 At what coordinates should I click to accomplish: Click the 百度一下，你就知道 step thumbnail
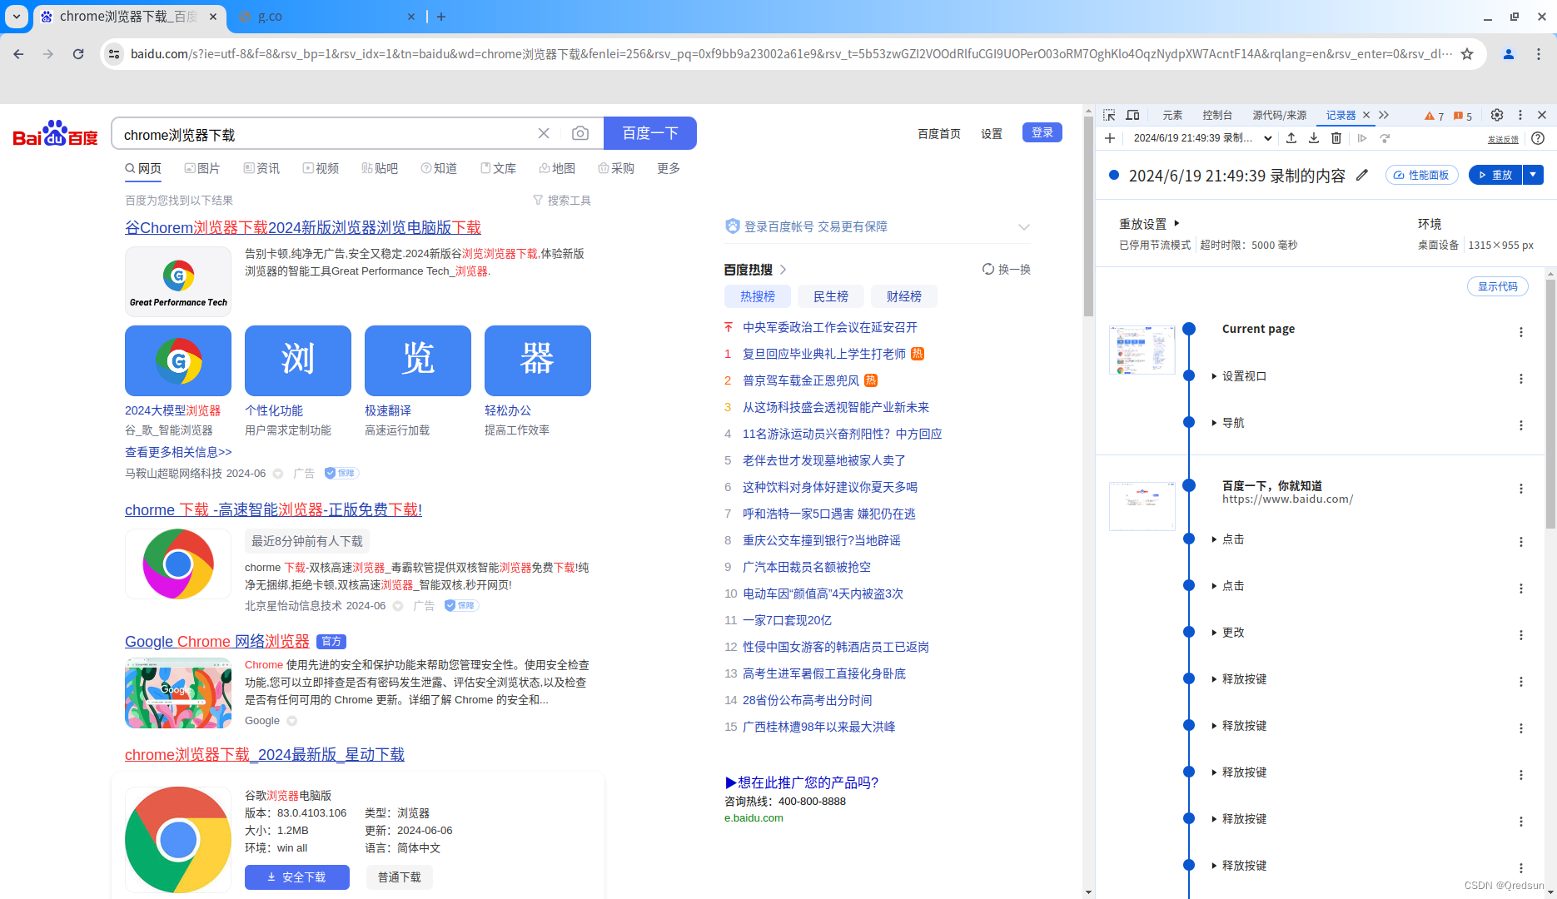tap(1142, 506)
